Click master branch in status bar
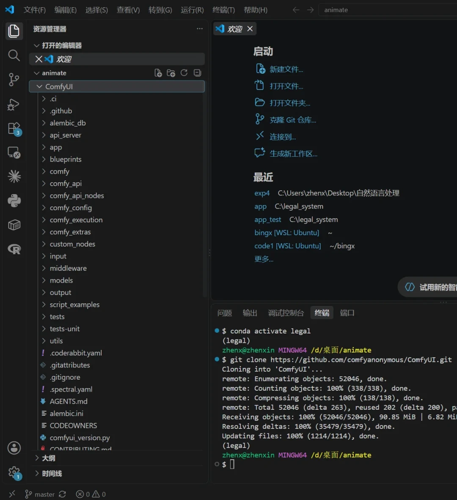 click(40, 494)
